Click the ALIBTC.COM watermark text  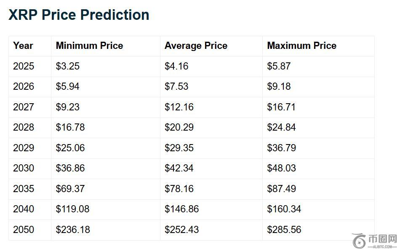click(382, 246)
